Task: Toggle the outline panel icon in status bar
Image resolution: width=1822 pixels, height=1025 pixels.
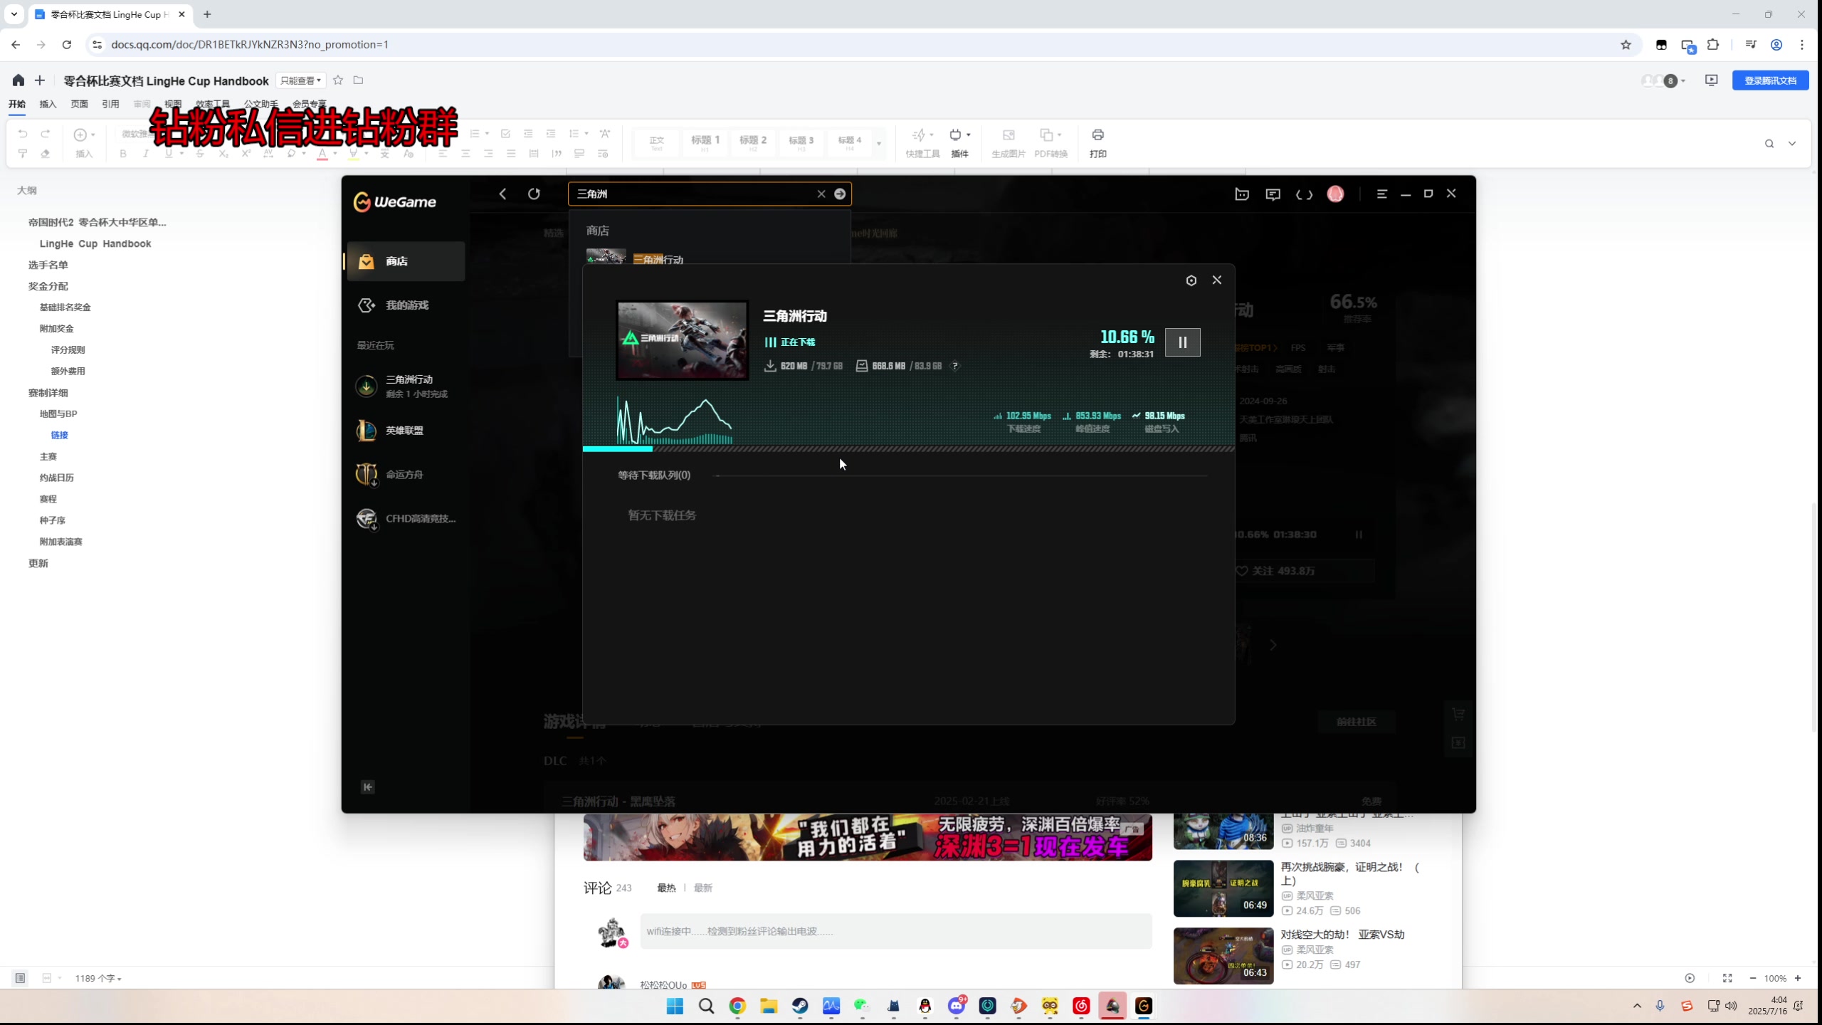Action: 20,979
